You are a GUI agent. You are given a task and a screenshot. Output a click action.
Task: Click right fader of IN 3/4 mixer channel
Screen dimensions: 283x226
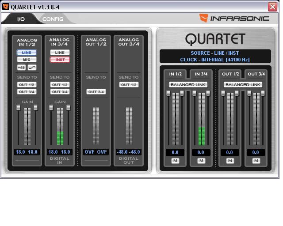point(208,93)
